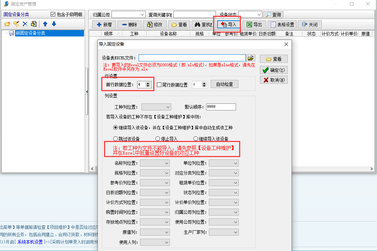
Task: Click the new folder icon in category panel
Action: coord(7,24)
